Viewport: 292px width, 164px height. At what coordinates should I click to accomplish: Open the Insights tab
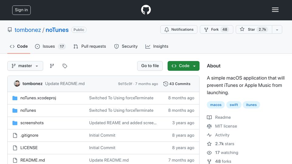[x=157, y=46]
